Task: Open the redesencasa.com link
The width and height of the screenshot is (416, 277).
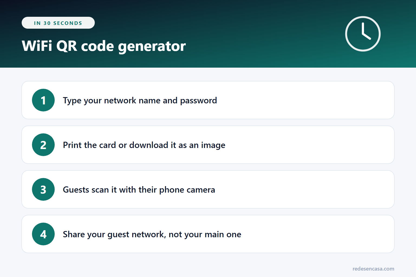Action: point(373,269)
